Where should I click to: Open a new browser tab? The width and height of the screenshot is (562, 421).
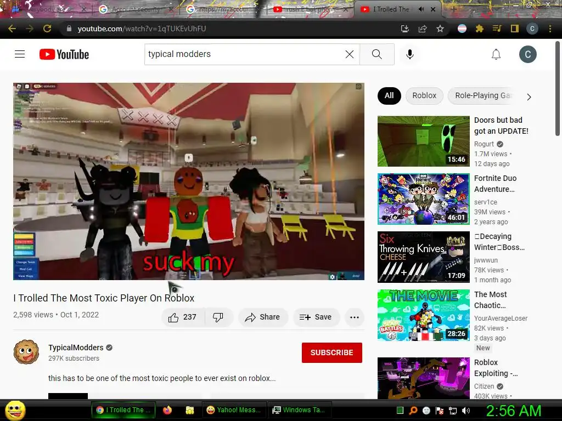click(453, 9)
